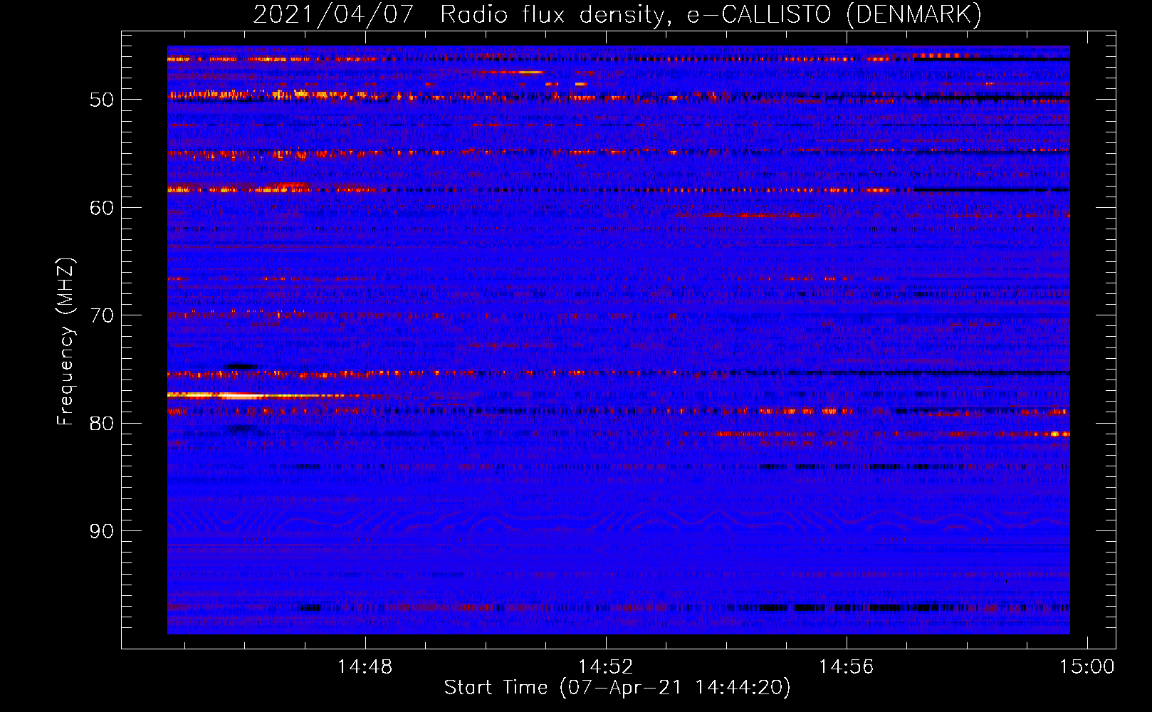Click the 14:52 time tick label
The height and width of the screenshot is (712, 1152).
coord(605,666)
